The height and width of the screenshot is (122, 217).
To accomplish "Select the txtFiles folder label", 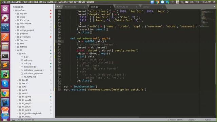I will click(x=23, y=47).
